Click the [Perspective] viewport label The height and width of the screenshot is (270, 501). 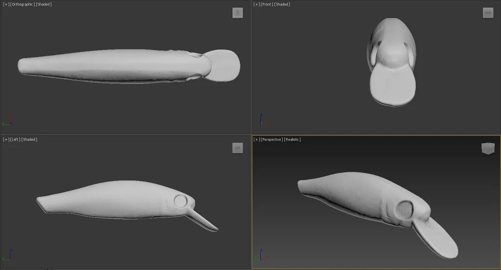pyautogui.click(x=272, y=140)
